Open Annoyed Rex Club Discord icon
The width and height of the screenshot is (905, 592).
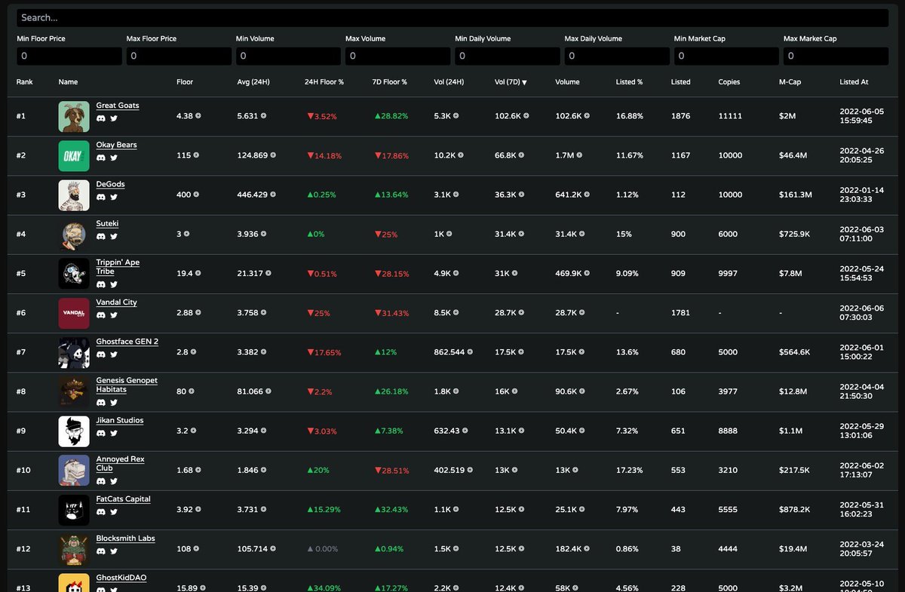pyautogui.click(x=101, y=481)
